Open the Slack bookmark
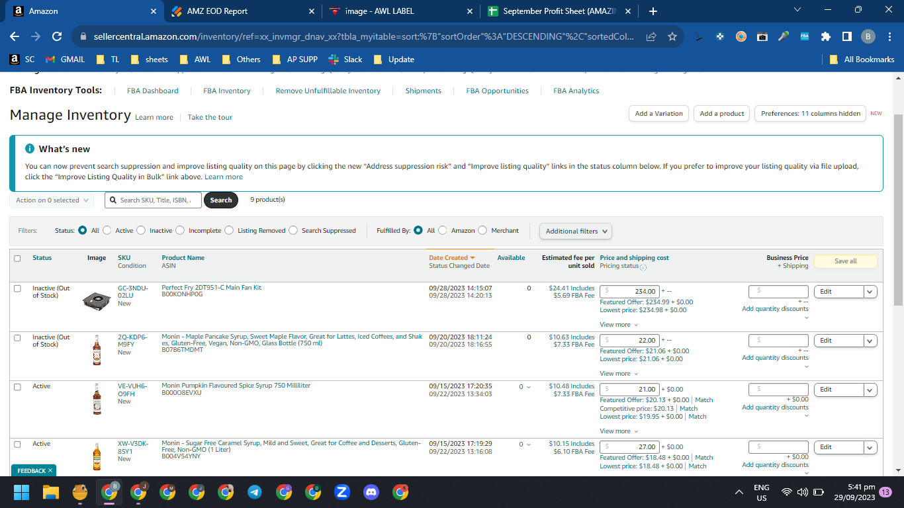Screen dimensions: 904x508 click(x=345, y=60)
